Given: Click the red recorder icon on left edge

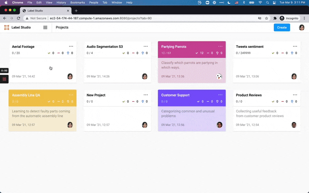Looking at the screenshot, I should (x=4, y=79).
